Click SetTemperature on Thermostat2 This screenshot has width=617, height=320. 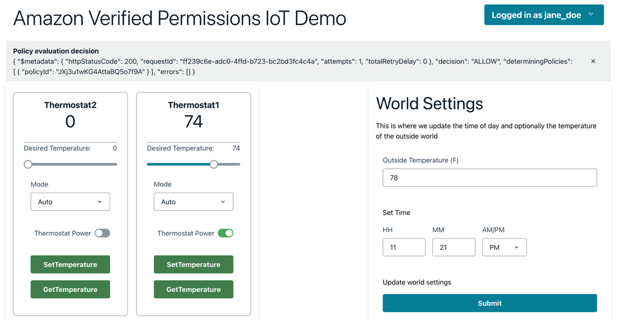[70, 264]
